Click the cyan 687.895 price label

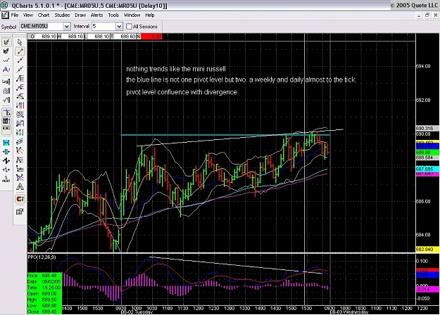(427, 169)
